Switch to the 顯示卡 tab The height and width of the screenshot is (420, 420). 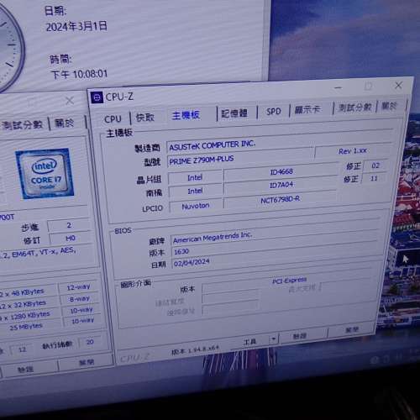point(307,109)
